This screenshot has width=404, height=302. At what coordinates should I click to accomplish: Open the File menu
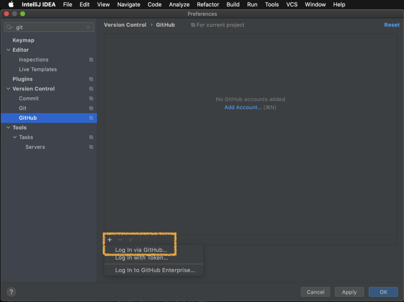coord(67,4)
